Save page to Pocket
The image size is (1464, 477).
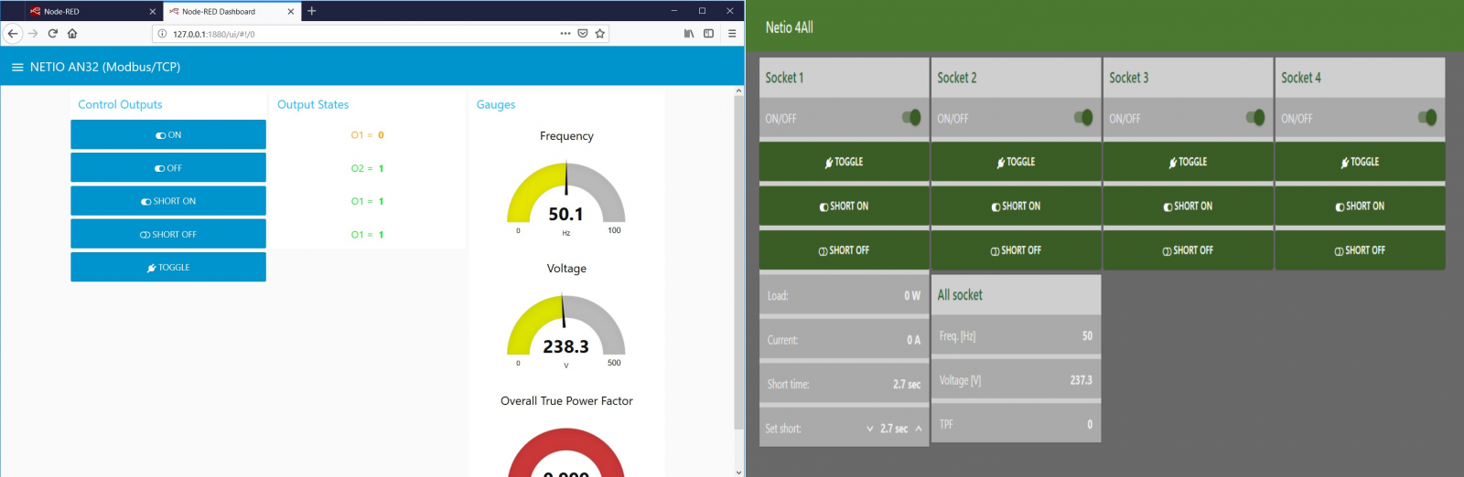click(583, 34)
